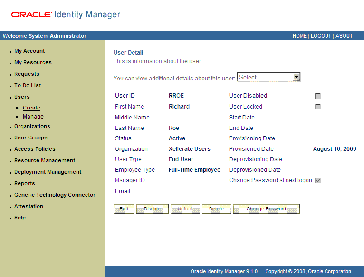Viewport: 364px width, 277px height.
Task: Open My Account menu item
Action: coord(29,51)
